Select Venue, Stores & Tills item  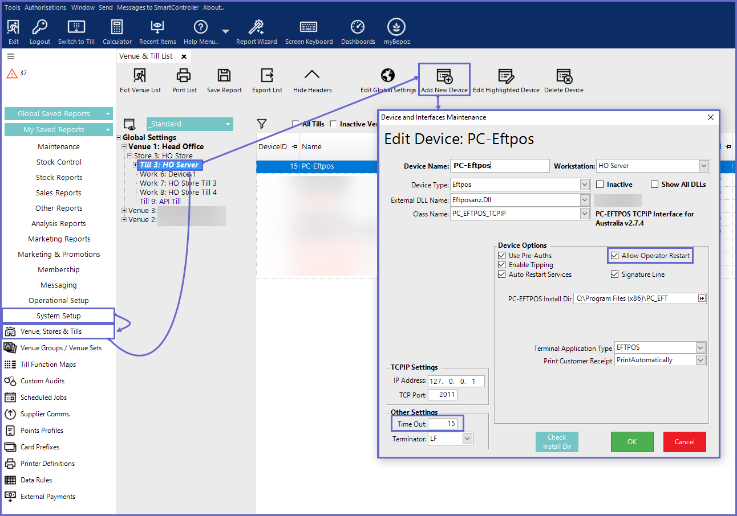[x=51, y=331]
